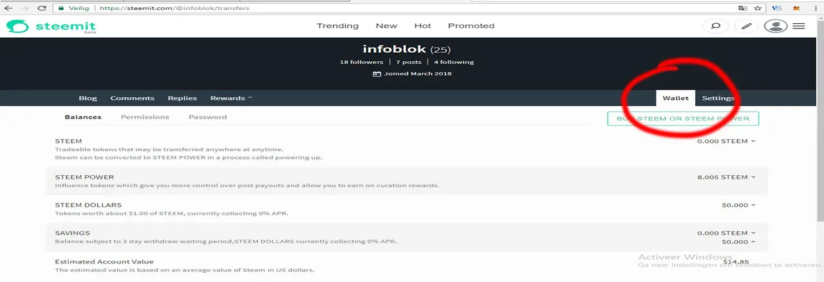Open the 18 followers link

click(x=361, y=62)
